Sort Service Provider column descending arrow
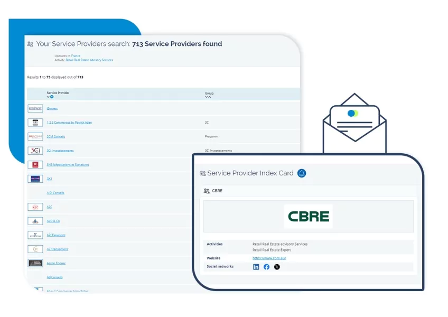Screen dimensions: 448x317 pyautogui.click(x=48, y=97)
